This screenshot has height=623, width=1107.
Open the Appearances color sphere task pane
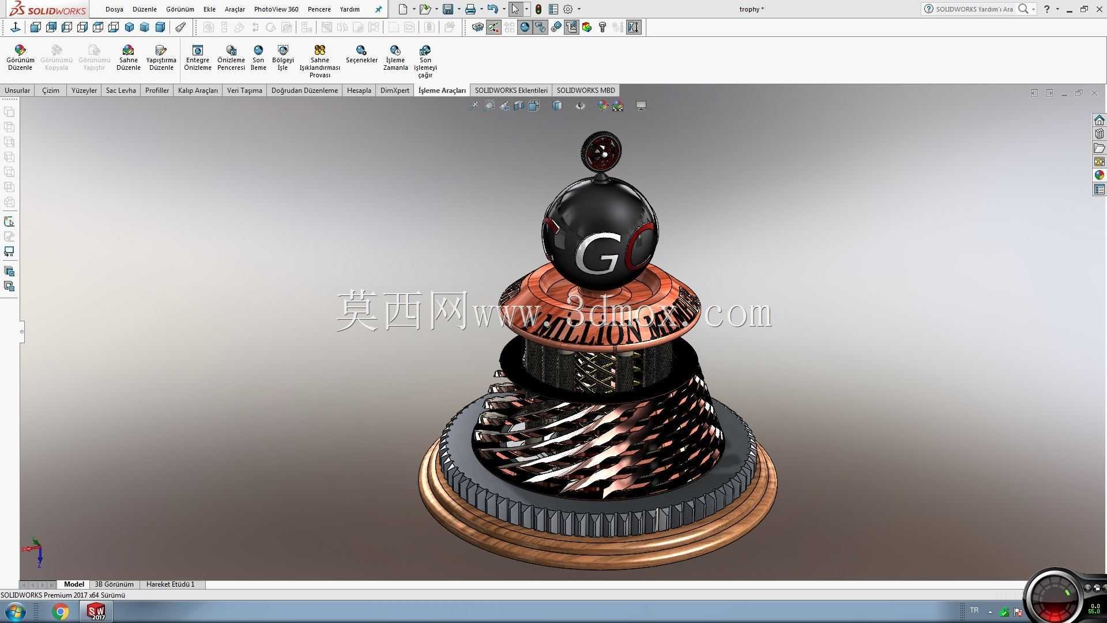1100,175
